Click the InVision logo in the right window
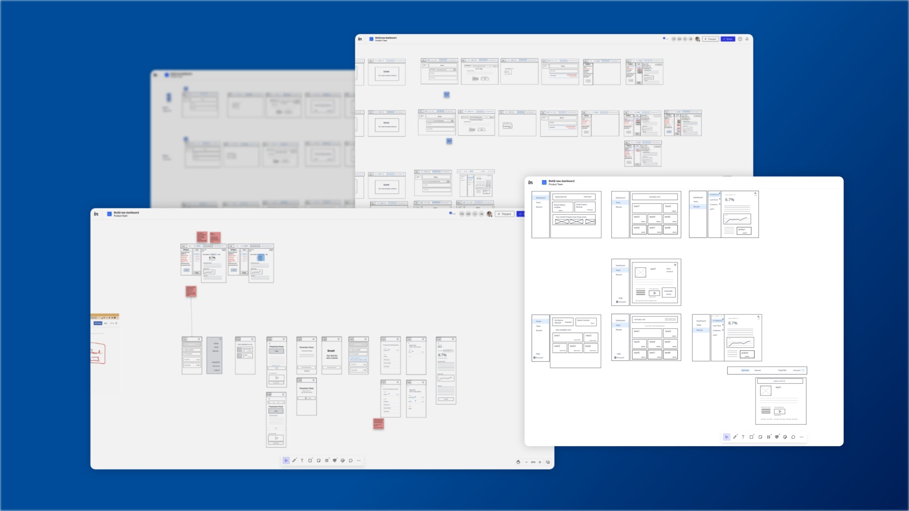This screenshot has height=511, width=909. click(530, 182)
